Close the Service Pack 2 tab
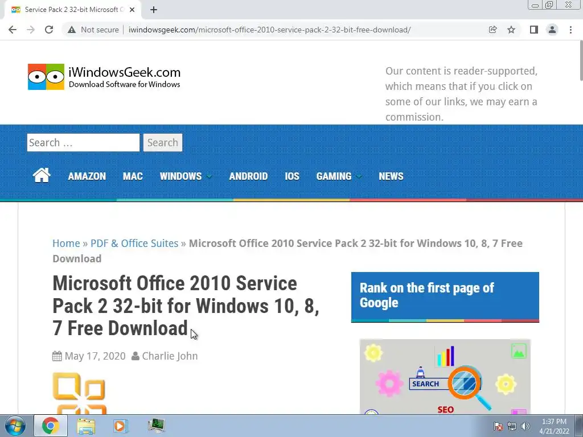The image size is (583, 437). click(x=132, y=10)
